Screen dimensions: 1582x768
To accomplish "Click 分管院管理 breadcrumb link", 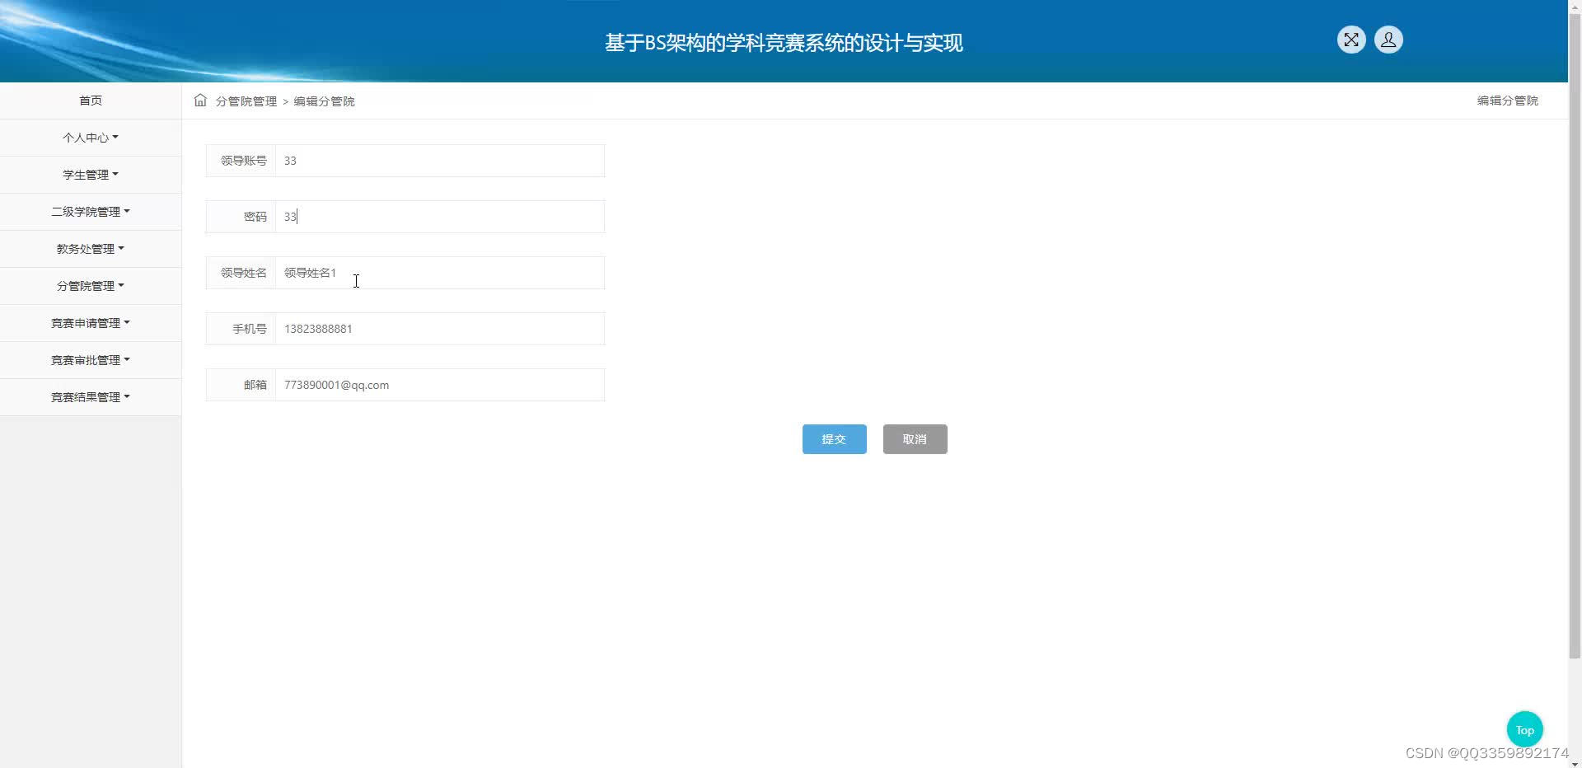I will coord(246,101).
